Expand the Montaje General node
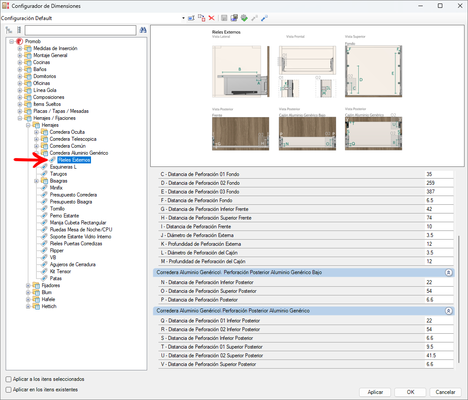 coord(20,55)
